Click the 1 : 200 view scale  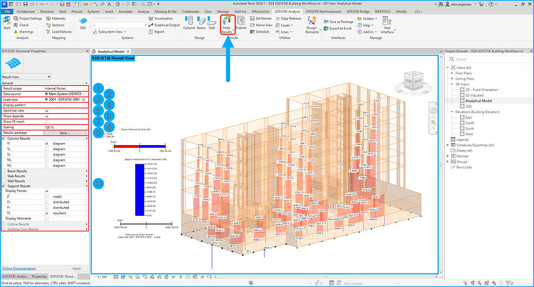click(x=102, y=277)
